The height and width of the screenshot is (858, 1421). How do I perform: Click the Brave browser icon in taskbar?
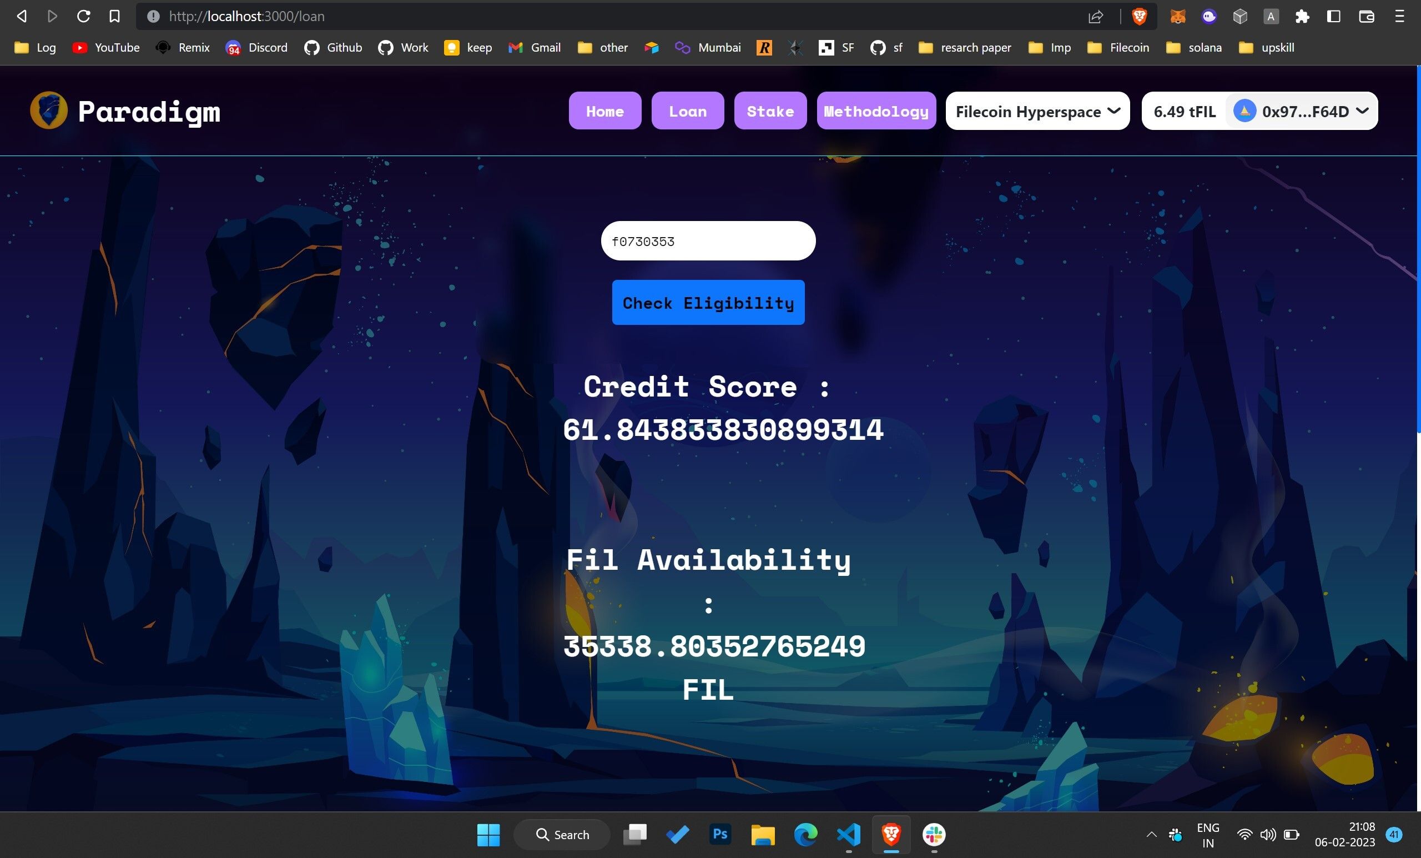coord(891,835)
